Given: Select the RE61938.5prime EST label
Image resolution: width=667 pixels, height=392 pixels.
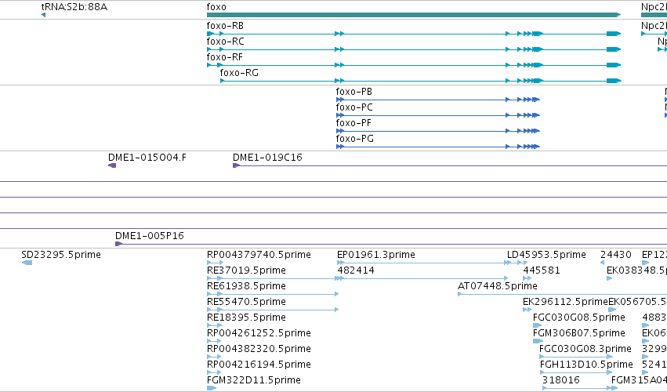Looking at the screenshot, I should point(246,286).
